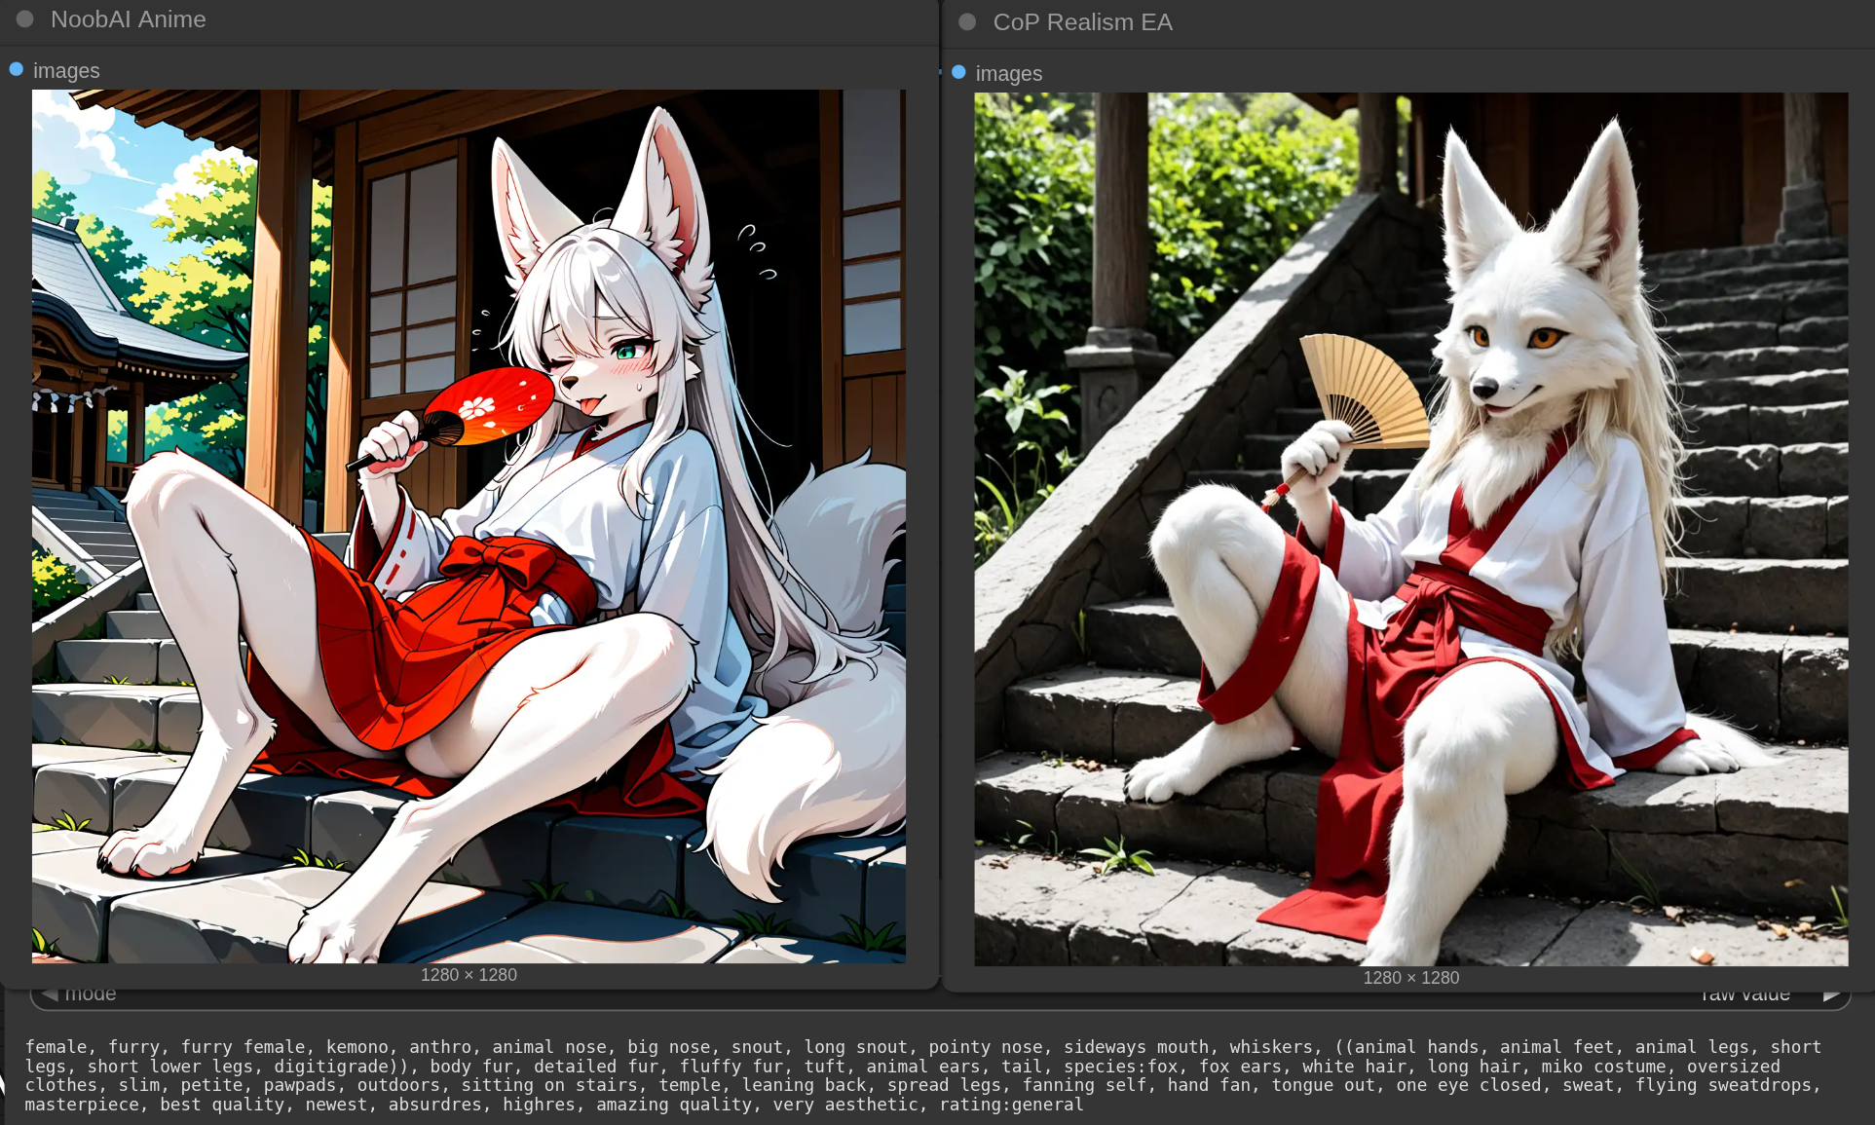1875x1125 pixels.
Task: Open the NoobAI Anime preview image
Action: [469, 526]
